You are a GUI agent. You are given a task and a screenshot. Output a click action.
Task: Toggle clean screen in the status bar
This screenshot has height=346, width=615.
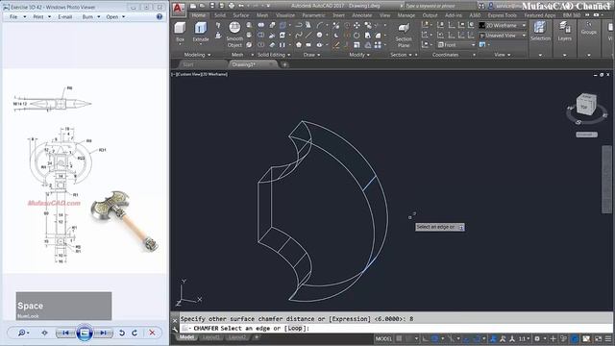click(598, 338)
